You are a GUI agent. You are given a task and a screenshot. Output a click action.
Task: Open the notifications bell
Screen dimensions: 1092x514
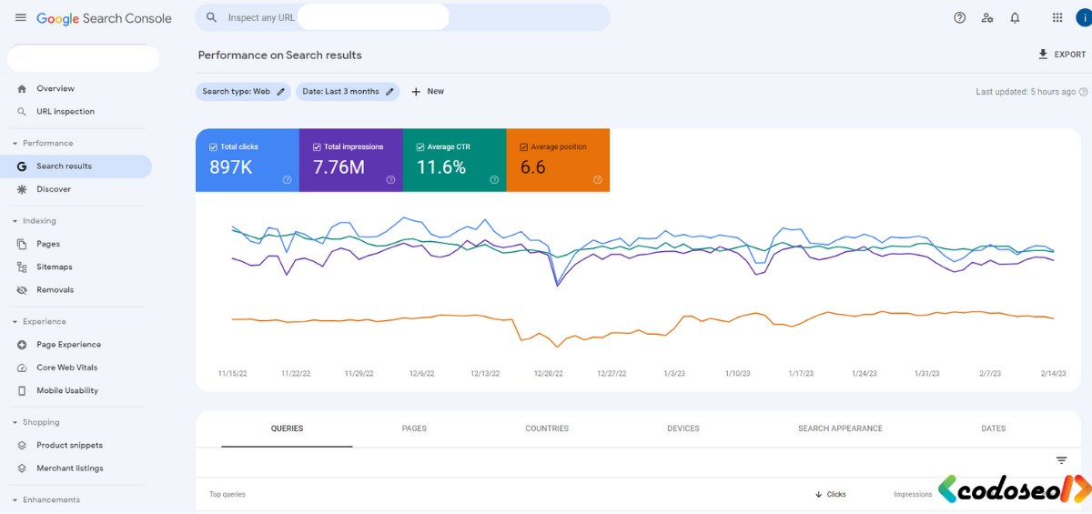[1015, 17]
